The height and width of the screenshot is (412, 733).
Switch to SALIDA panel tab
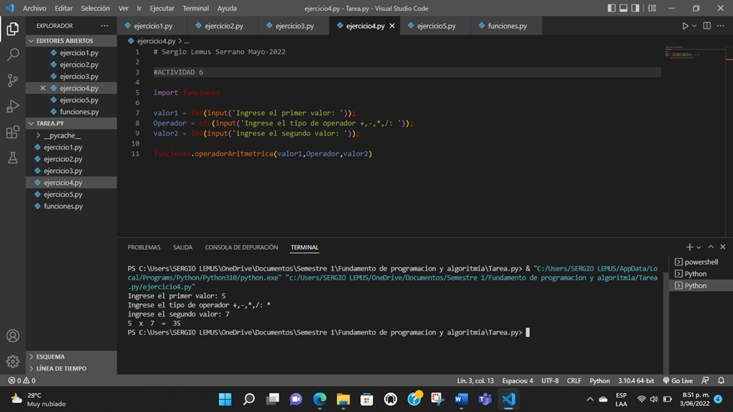[183, 247]
